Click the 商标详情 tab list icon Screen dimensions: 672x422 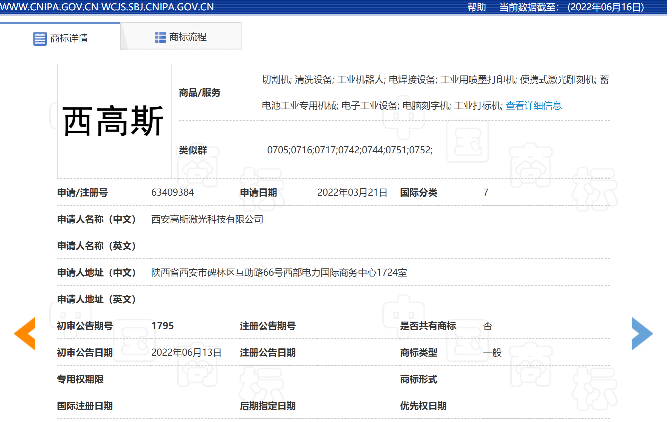tap(40, 38)
